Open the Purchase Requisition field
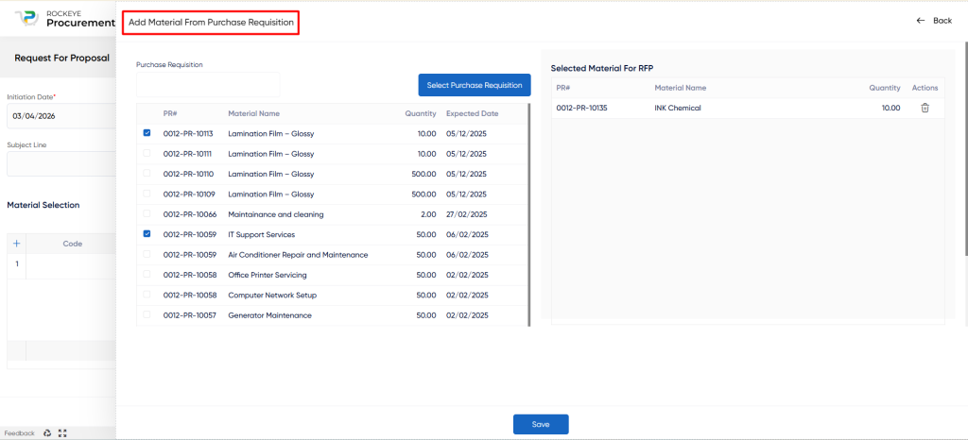 point(208,85)
